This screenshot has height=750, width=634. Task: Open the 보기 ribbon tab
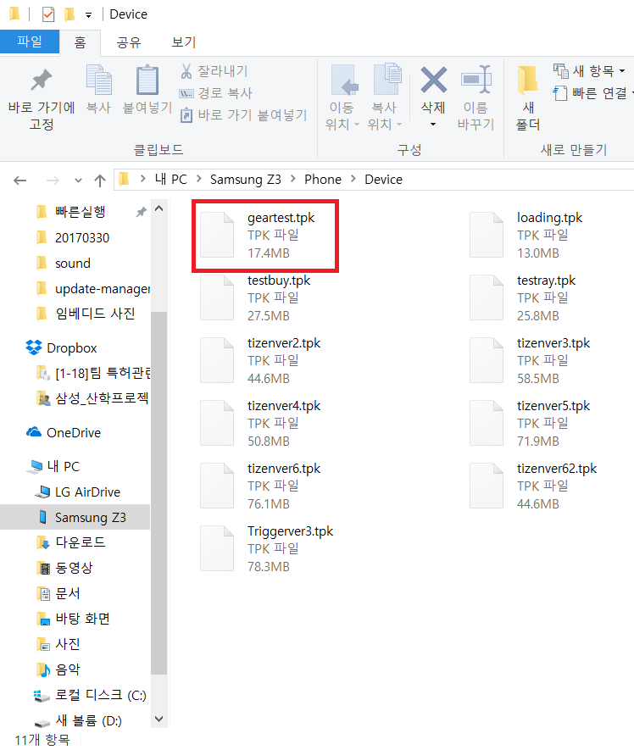[x=184, y=42]
